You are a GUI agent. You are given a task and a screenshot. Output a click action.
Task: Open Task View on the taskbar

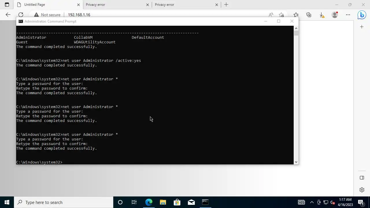pyautogui.click(x=134, y=202)
